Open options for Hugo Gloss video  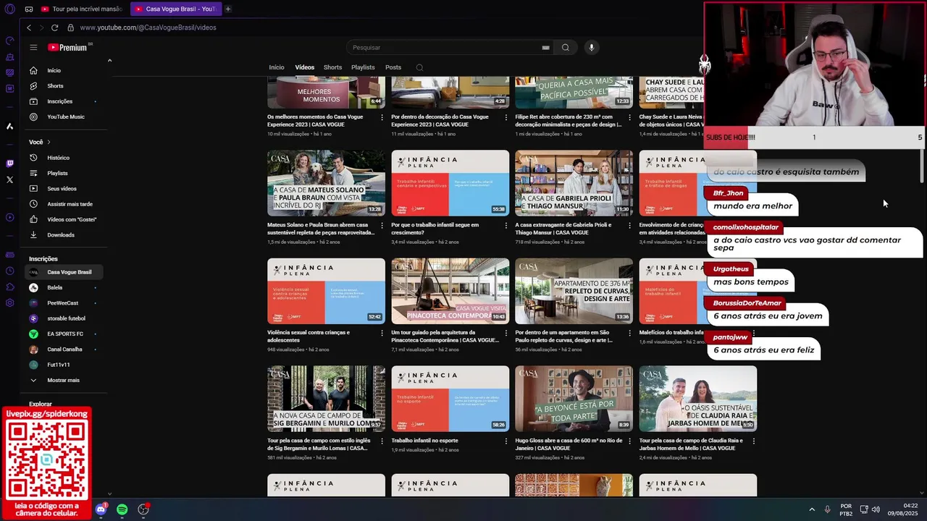(629, 441)
